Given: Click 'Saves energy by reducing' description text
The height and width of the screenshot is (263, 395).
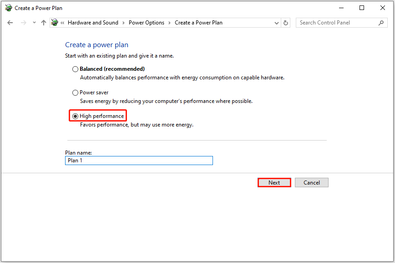Looking at the screenshot, I should click(166, 101).
